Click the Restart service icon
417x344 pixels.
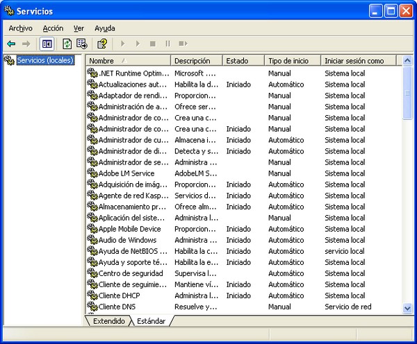coord(183,44)
